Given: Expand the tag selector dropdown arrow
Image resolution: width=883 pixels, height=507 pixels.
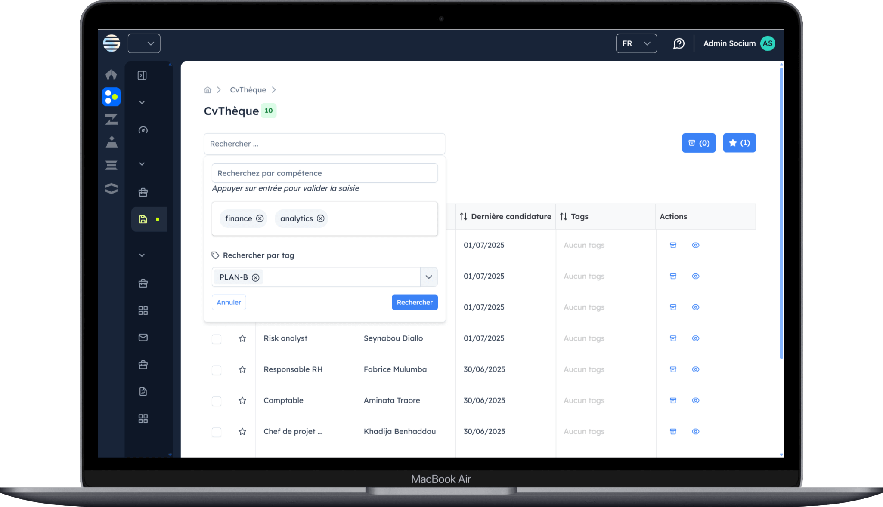Looking at the screenshot, I should coord(428,277).
